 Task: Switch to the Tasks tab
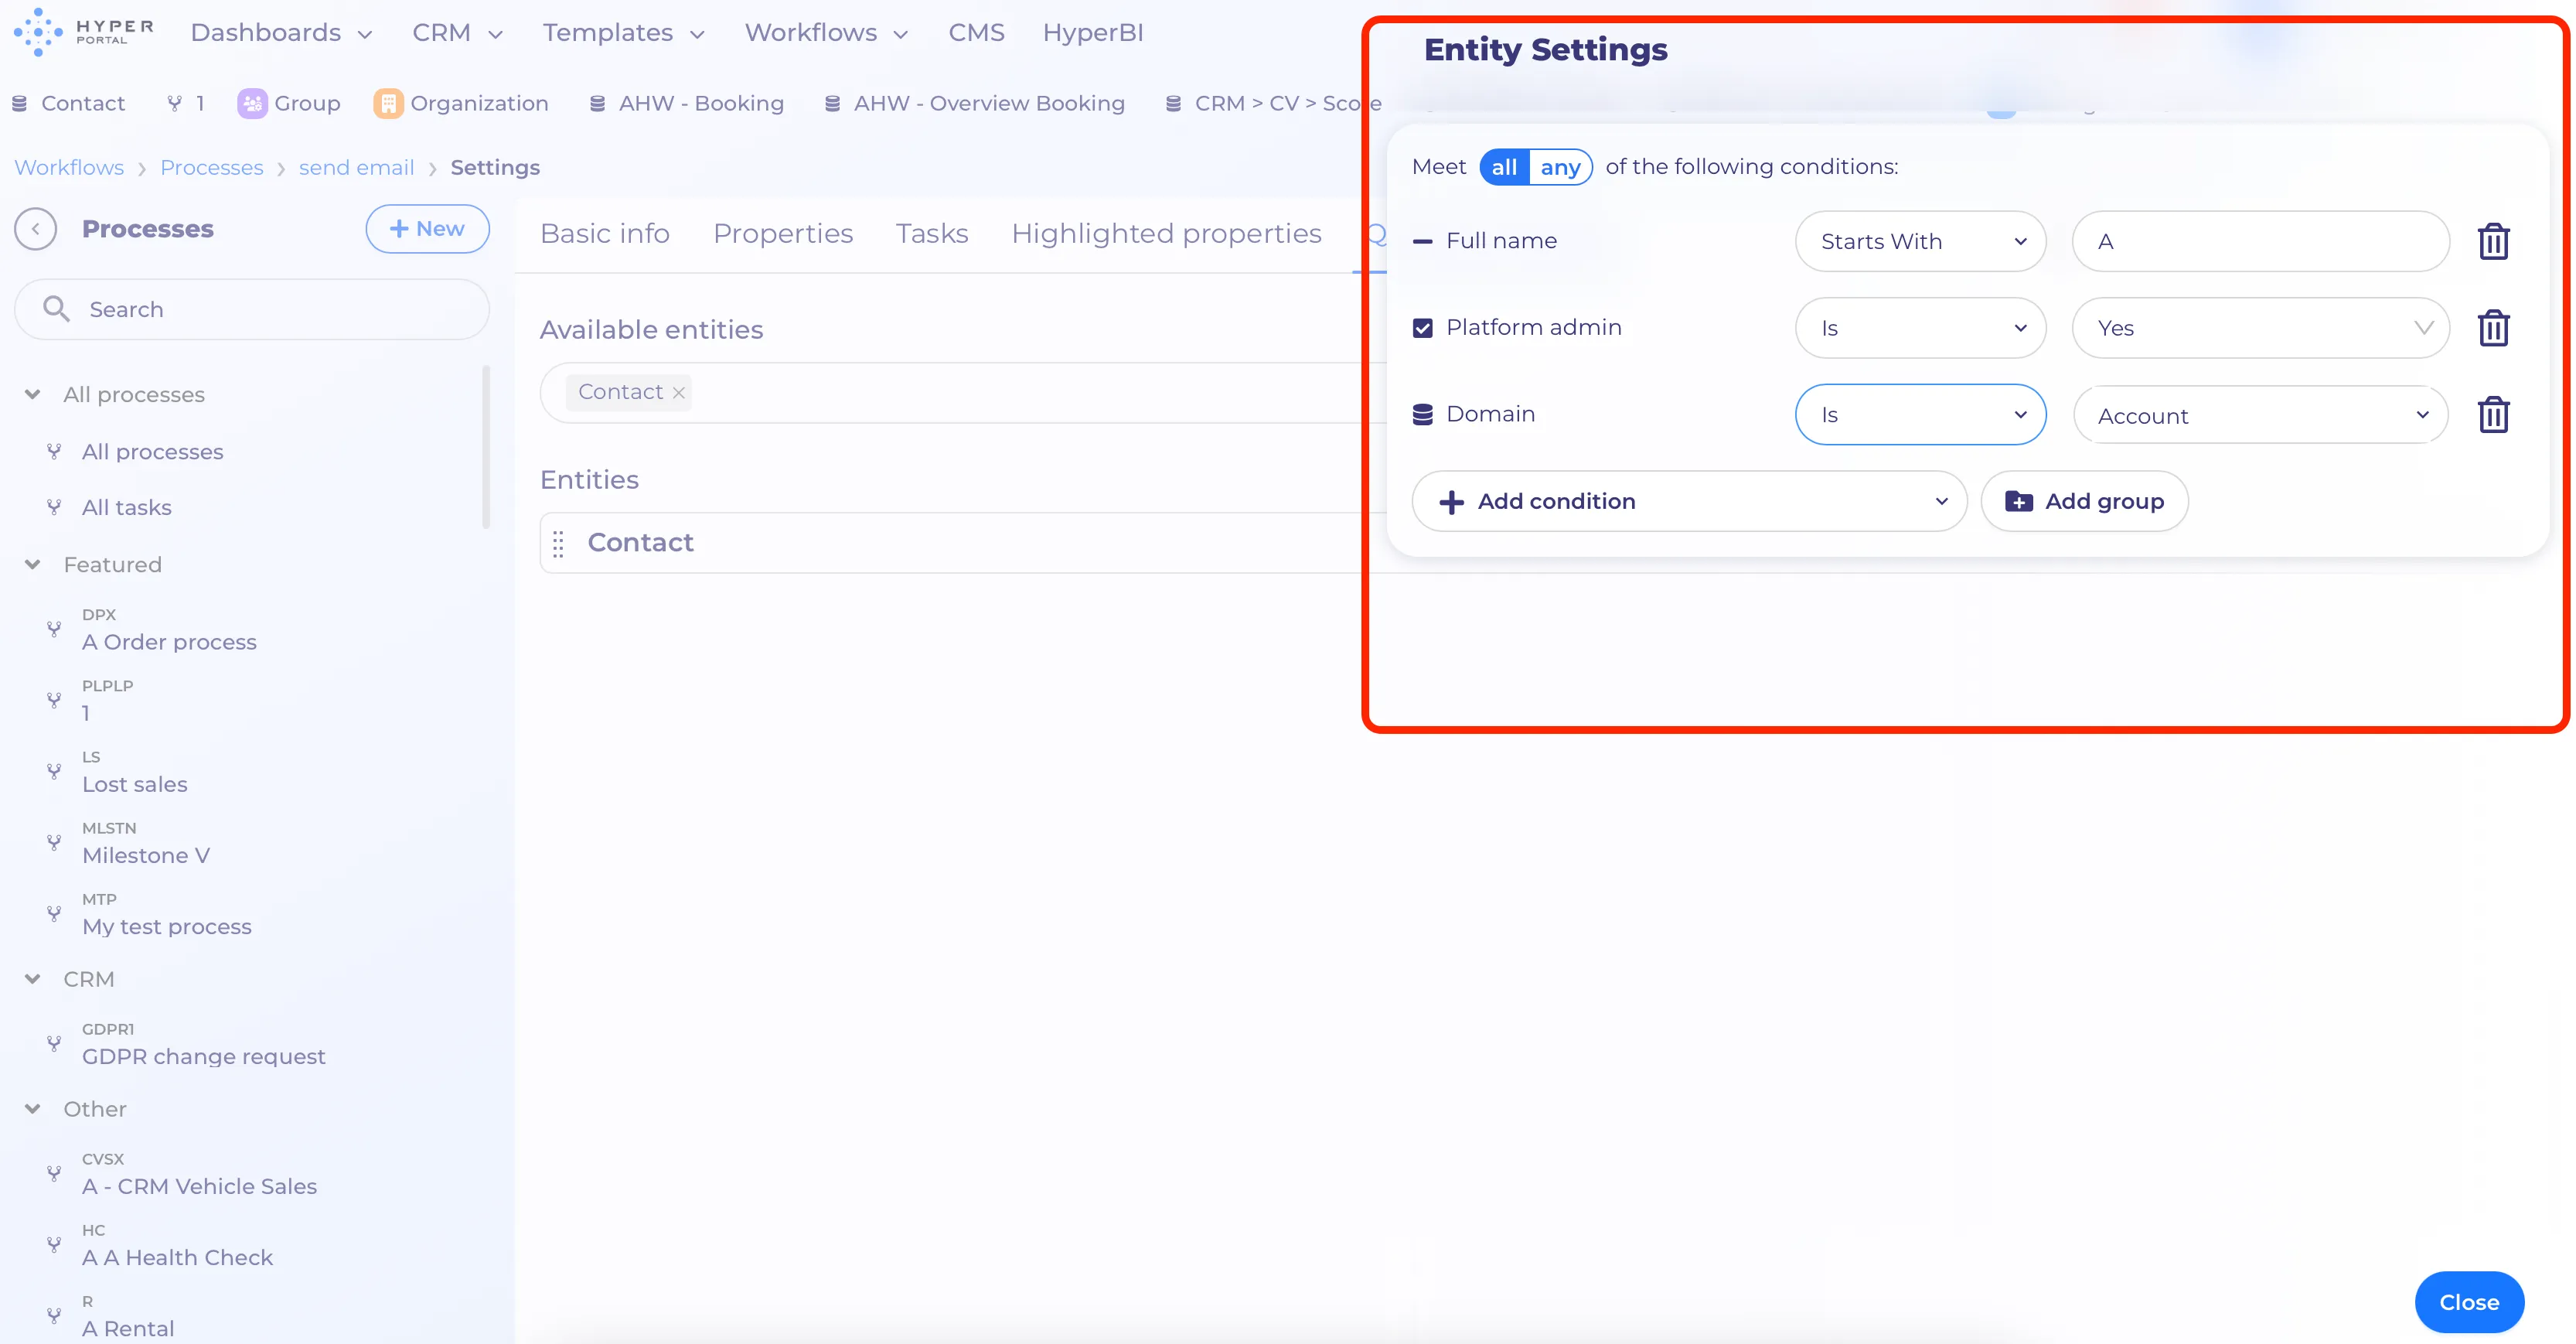[x=932, y=233]
